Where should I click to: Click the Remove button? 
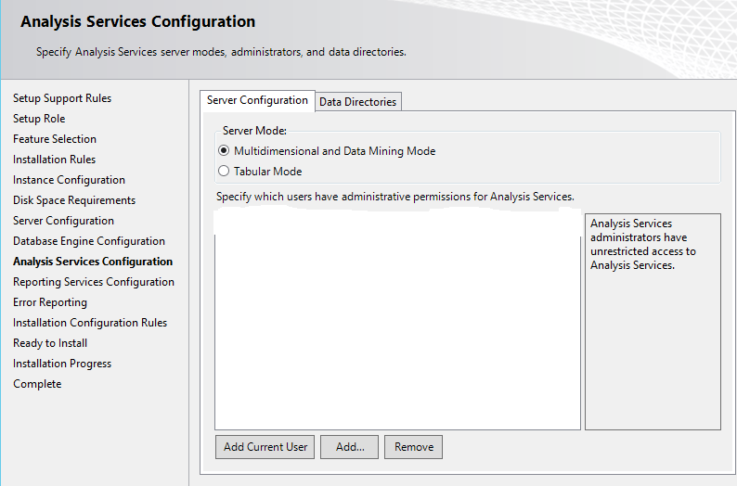[x=414, y=447]
